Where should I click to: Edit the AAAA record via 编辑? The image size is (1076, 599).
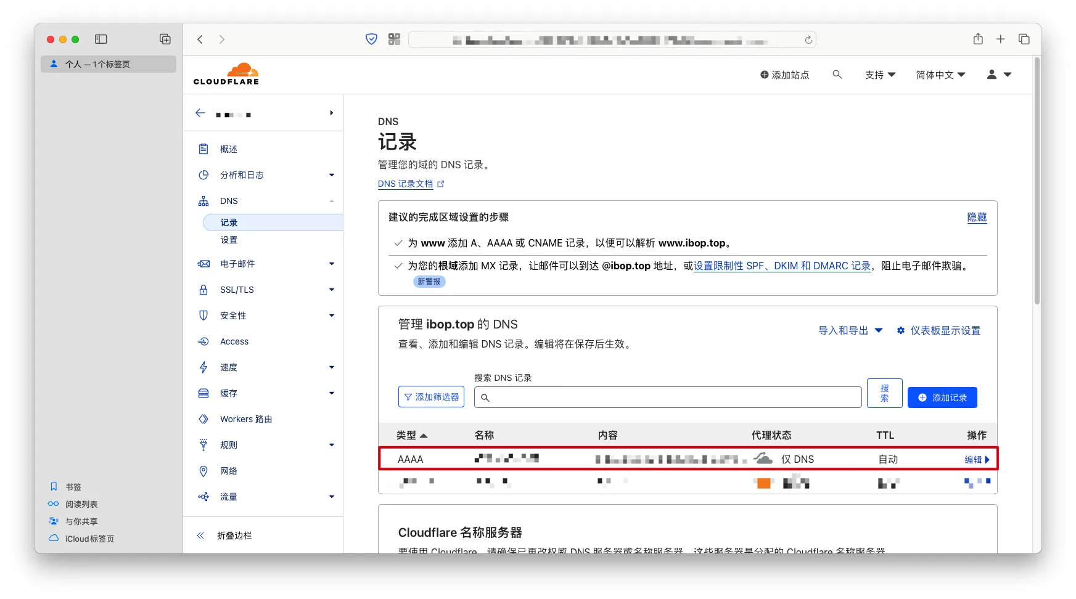pos(977,459)
